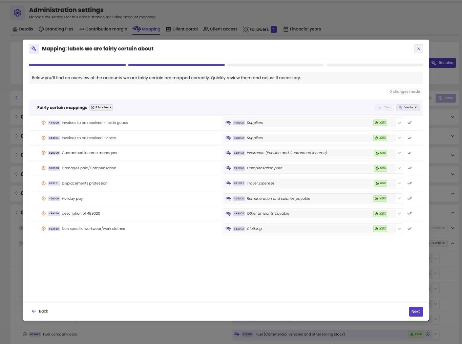The width and height of the screenshot is (462, 344).
Task: Click the status icon beside Damages paid/Compensation
Action: tap(43, 168)
